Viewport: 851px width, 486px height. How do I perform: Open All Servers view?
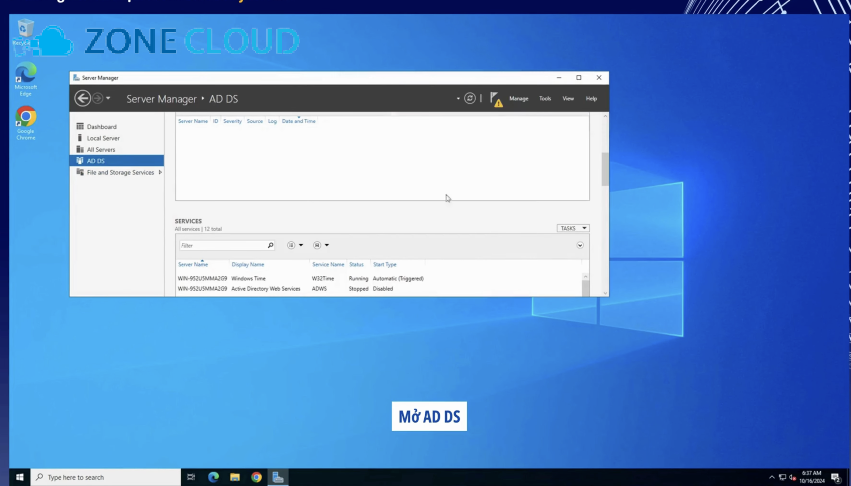[101, 149]
